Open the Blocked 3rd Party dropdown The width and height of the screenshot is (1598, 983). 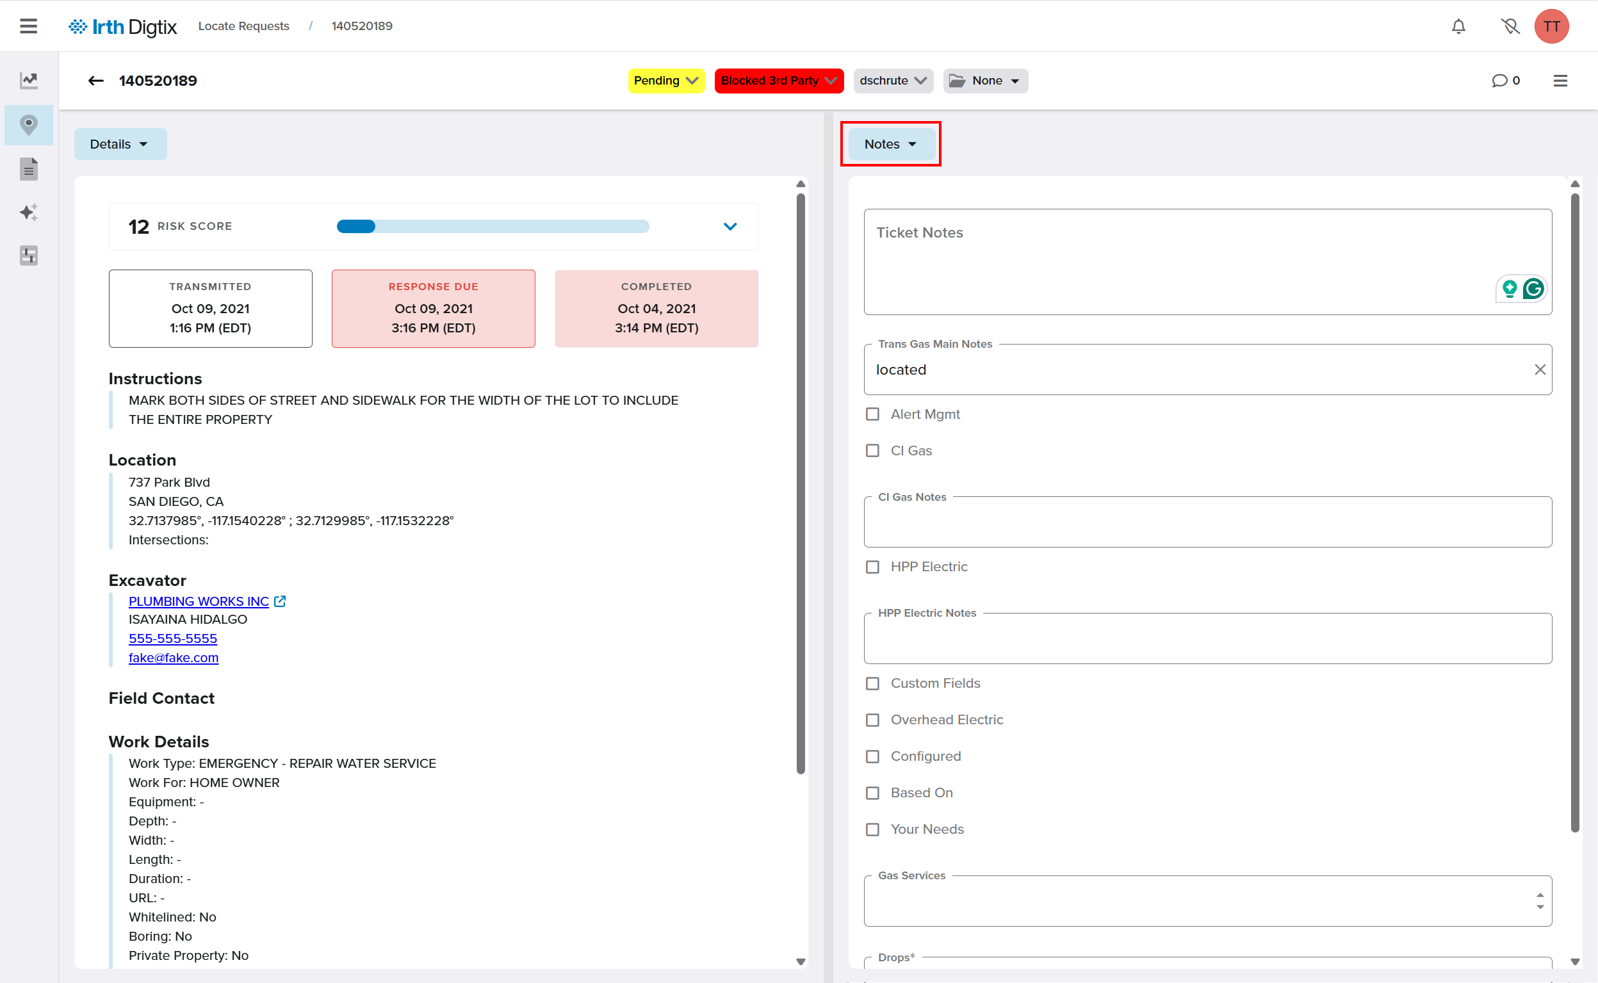click(778, 81)
